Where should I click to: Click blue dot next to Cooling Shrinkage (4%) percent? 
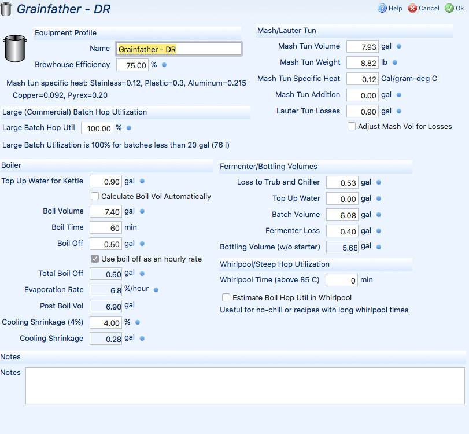[137, 322]
